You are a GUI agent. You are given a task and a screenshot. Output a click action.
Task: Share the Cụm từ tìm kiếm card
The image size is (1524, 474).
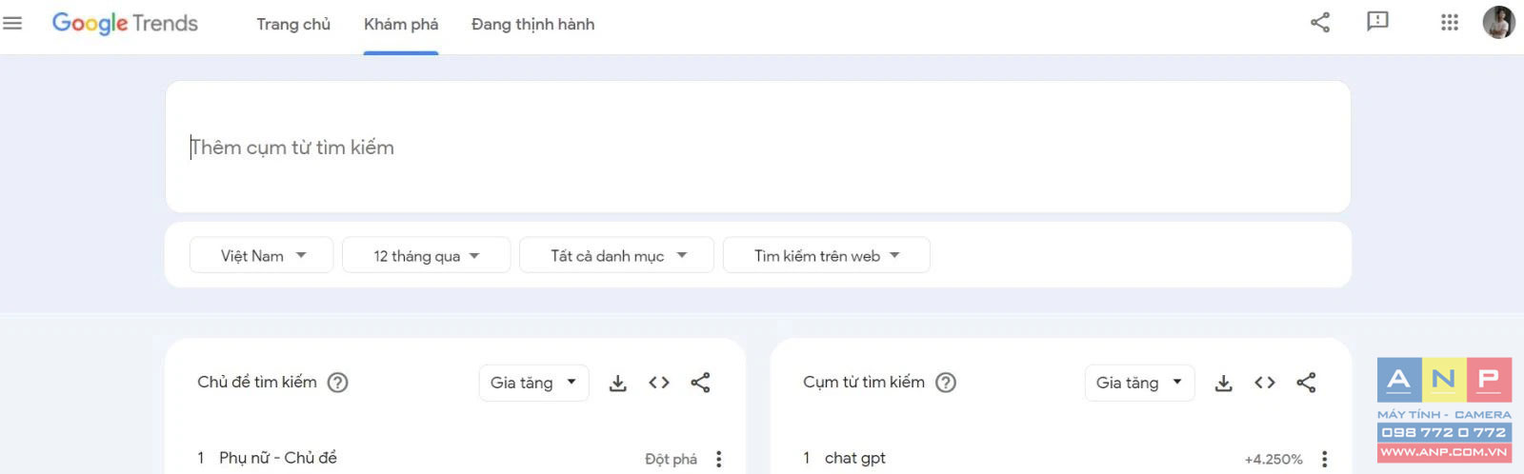pos(1306,383)
